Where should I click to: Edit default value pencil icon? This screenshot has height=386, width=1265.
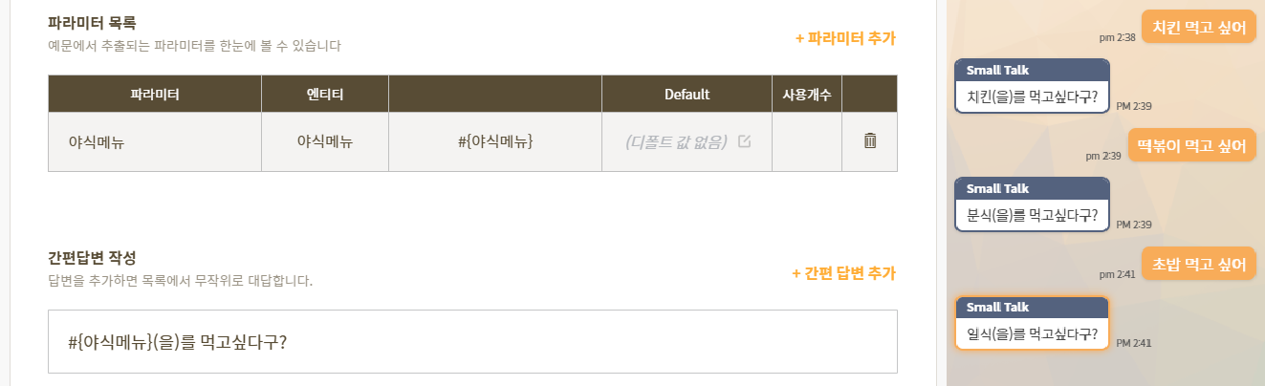(745, 141)
